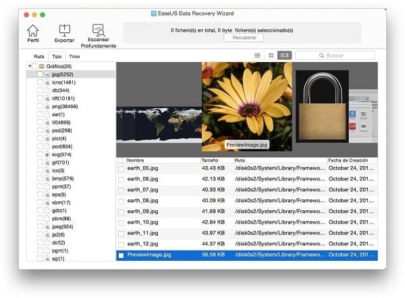Select pbm(98) in type tree
This screenshot has width=405, height=298.
[x=61, y=219]
